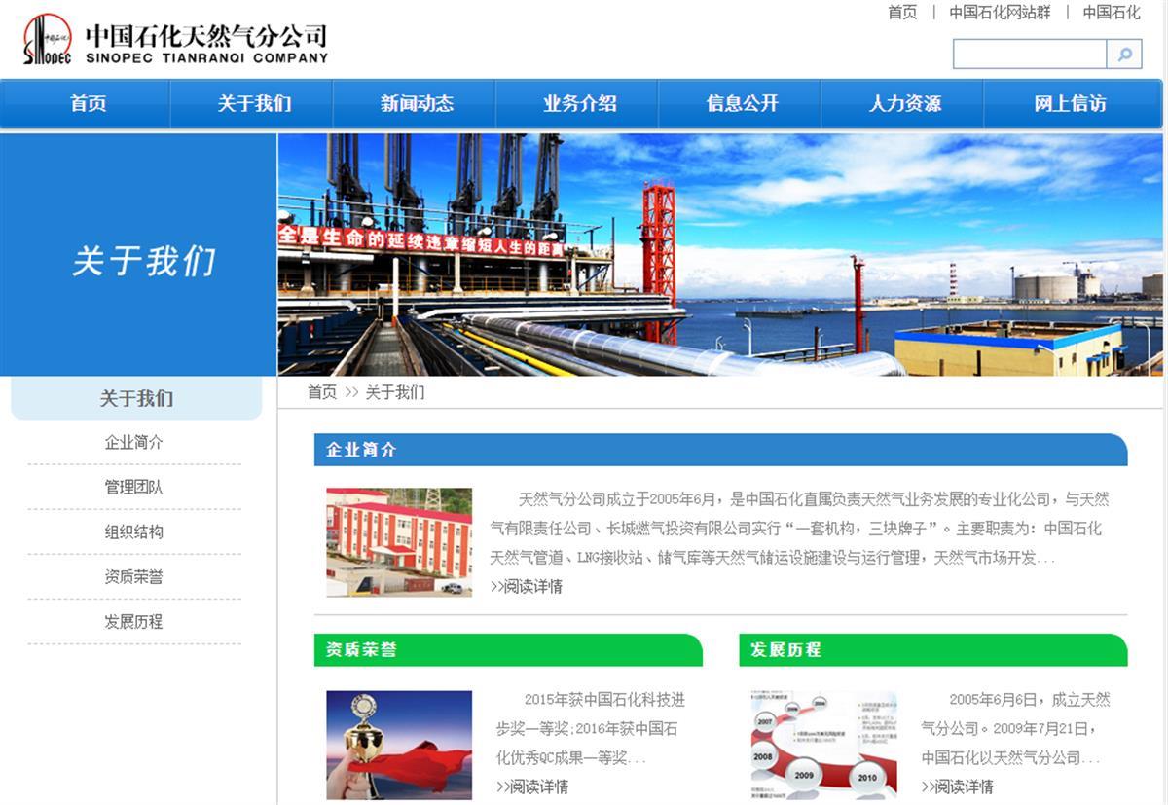Viewport: 1168px width, 805px height.
Task: Click 首页 in the breadcrumb trail
Action: click(321, 392)
